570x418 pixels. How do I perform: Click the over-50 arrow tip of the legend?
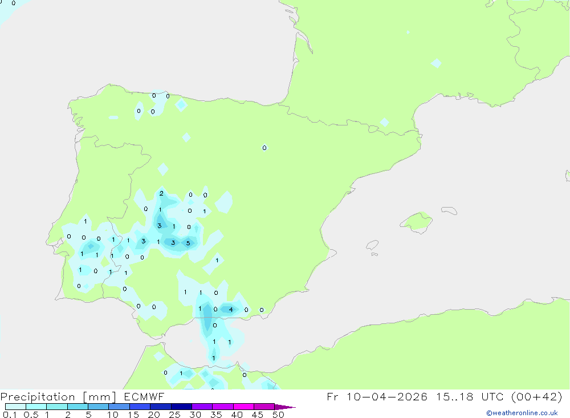285,407
